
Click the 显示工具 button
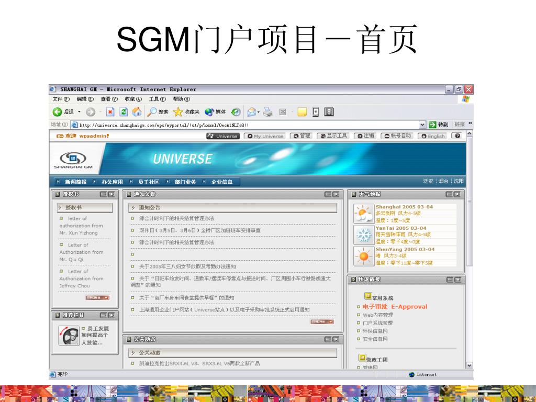pos(332,136)
